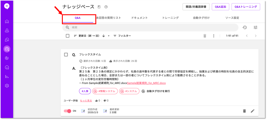This screenshot has height=120, width=267.
Task: Open the bar chart analytics sidebar icon
Action: 7,76
